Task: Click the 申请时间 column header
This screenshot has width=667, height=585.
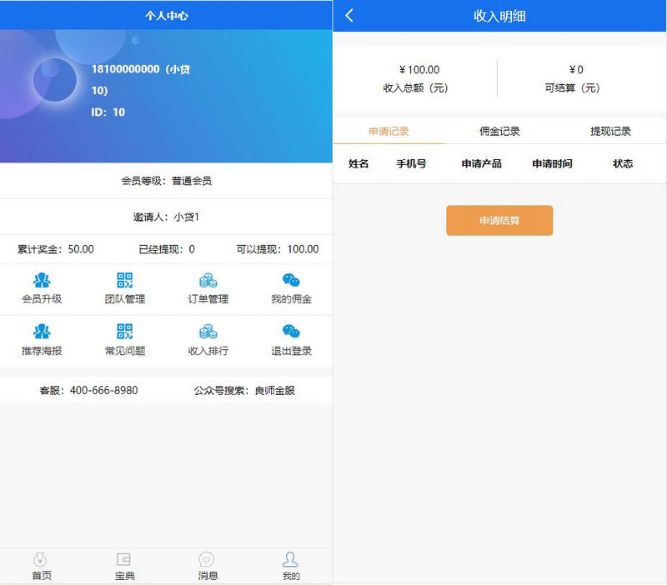Action: [x=552, y=163]
